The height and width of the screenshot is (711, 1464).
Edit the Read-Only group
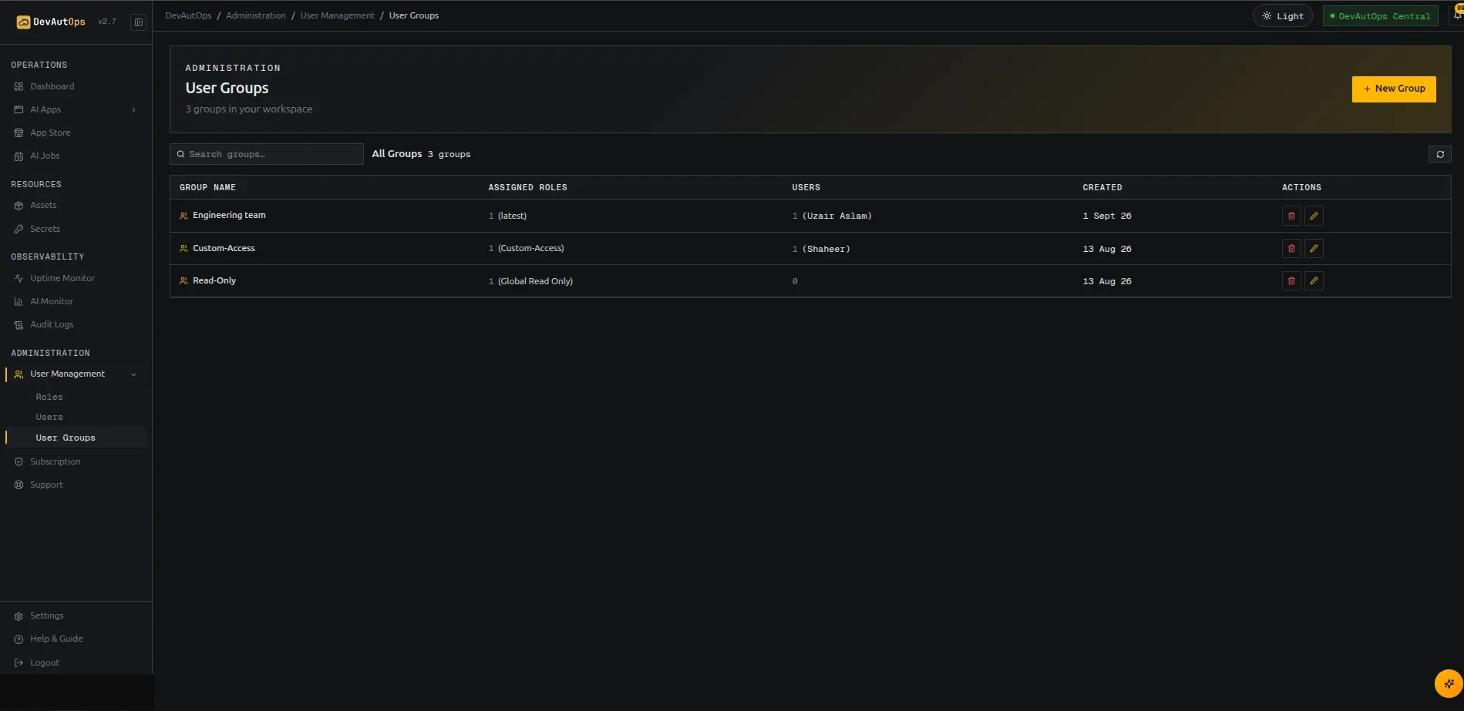[x=1314, y=281]
